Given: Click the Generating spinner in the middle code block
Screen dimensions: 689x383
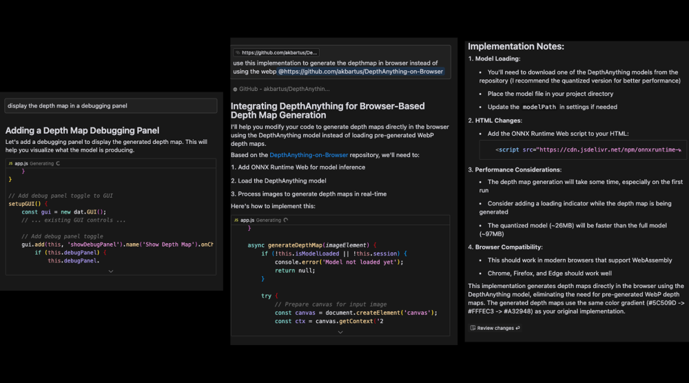Looking at the screenshot, I should click(285, 220).
